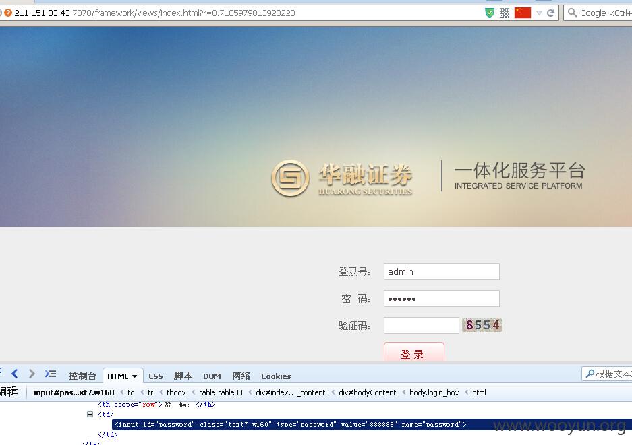632x445 pixels.
Task: Switch to the 脚本 script tab
Action: click(183, 376)
